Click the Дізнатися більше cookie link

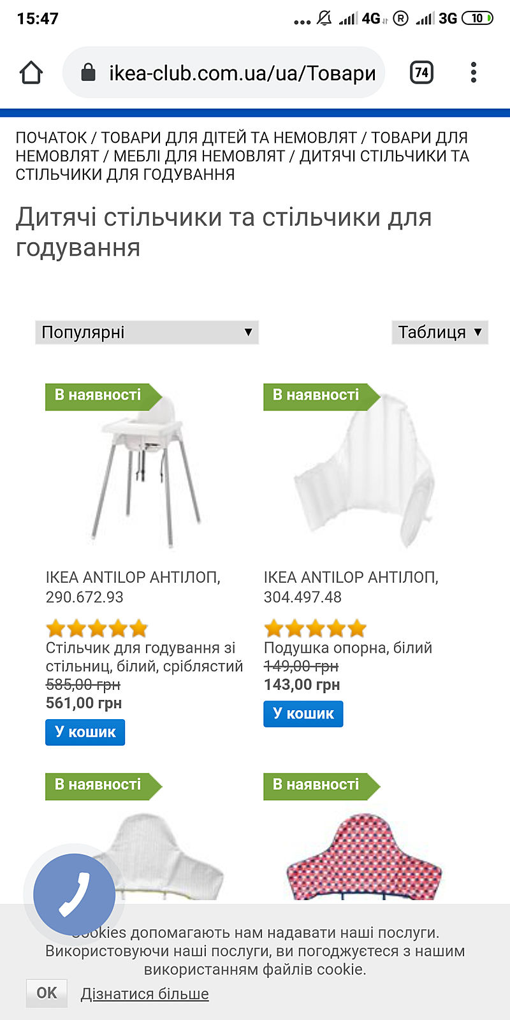tap(145, 994)
